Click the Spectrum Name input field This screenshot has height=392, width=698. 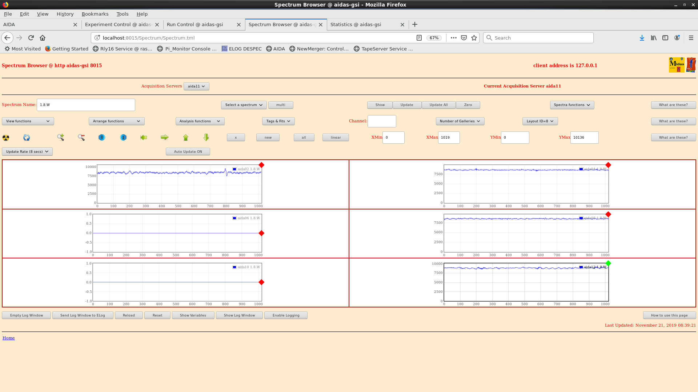[86, 105]
